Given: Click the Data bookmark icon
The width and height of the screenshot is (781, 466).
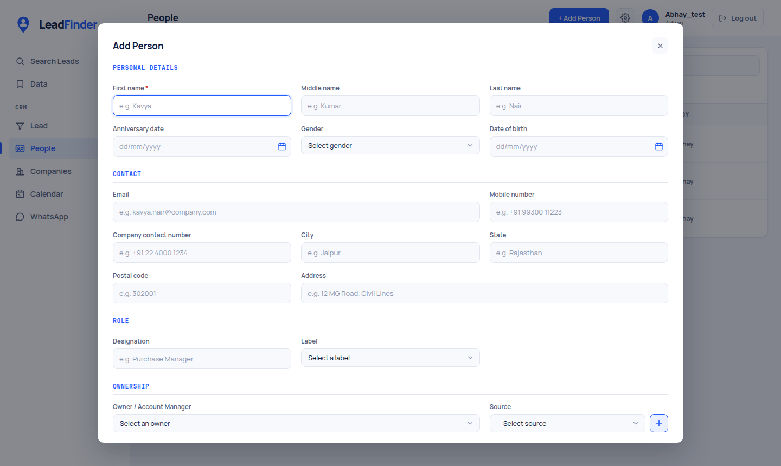Looking at the screenshot, I should coord(20,84).
